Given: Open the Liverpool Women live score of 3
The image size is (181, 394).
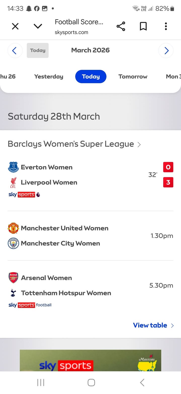Looking at the screenshot, I should point(168,182).
